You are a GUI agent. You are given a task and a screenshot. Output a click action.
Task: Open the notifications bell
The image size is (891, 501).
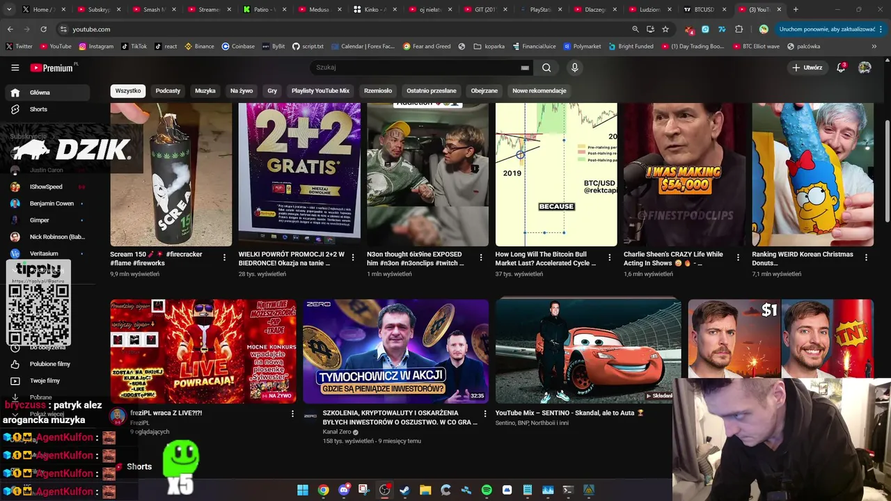841,67
